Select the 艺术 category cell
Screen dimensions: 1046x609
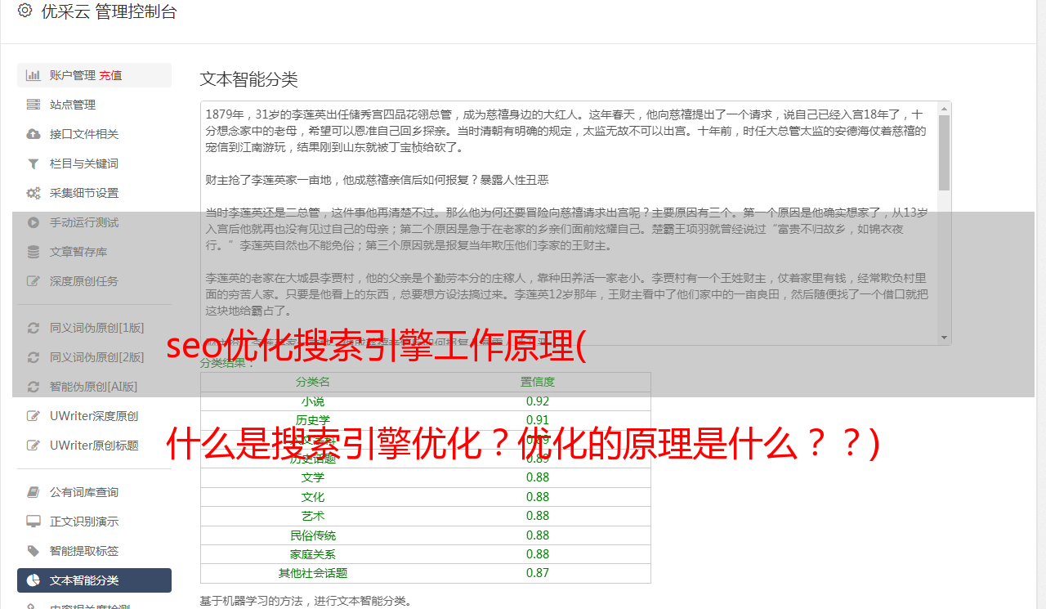click(313, 516)
